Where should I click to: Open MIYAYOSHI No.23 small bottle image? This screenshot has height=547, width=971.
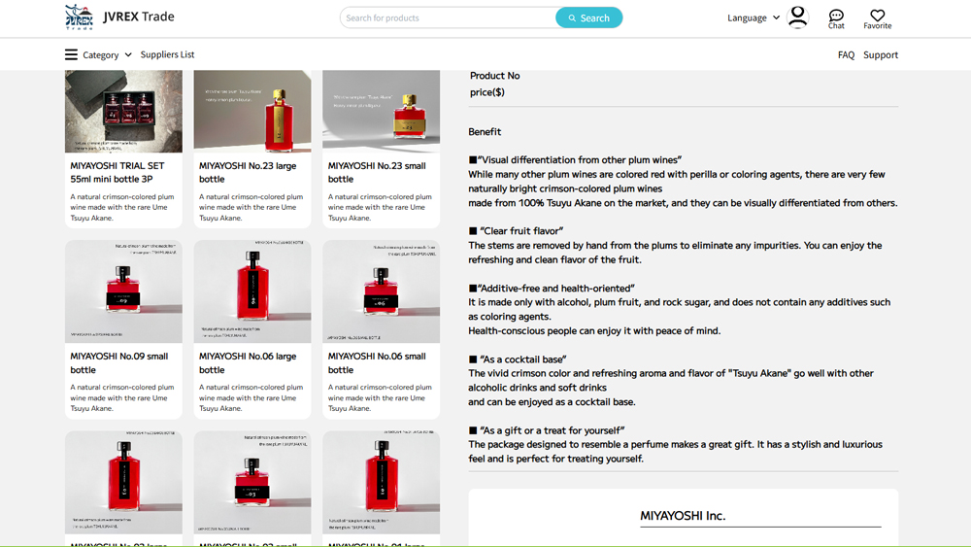coord(382,111)
